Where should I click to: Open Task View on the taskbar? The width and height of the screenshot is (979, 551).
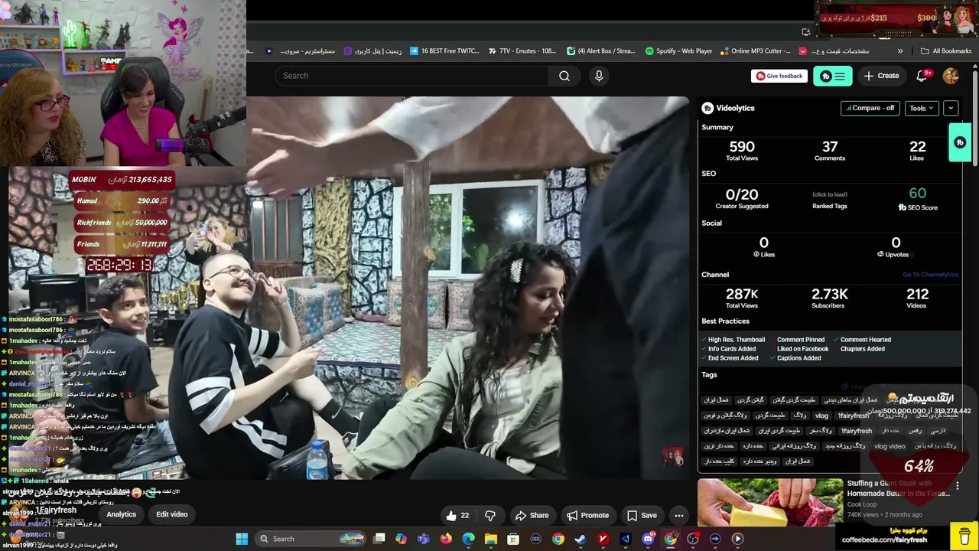click(379, 539)
